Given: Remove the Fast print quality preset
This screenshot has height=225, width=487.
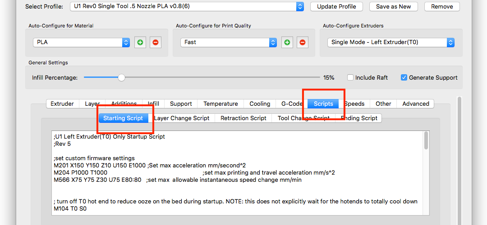Looking at the screenshot, I should coord(303,42).
